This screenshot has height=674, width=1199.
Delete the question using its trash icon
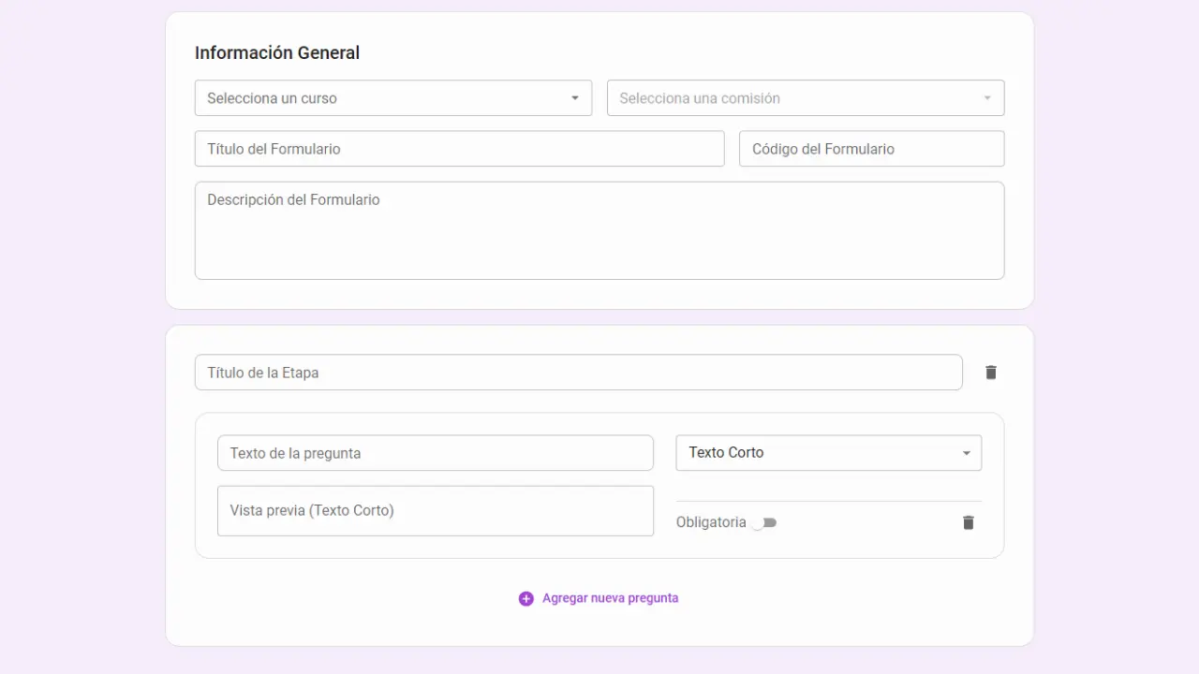969,522
